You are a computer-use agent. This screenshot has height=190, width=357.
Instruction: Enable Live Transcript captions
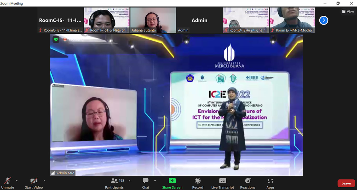(x=223, y=181)
